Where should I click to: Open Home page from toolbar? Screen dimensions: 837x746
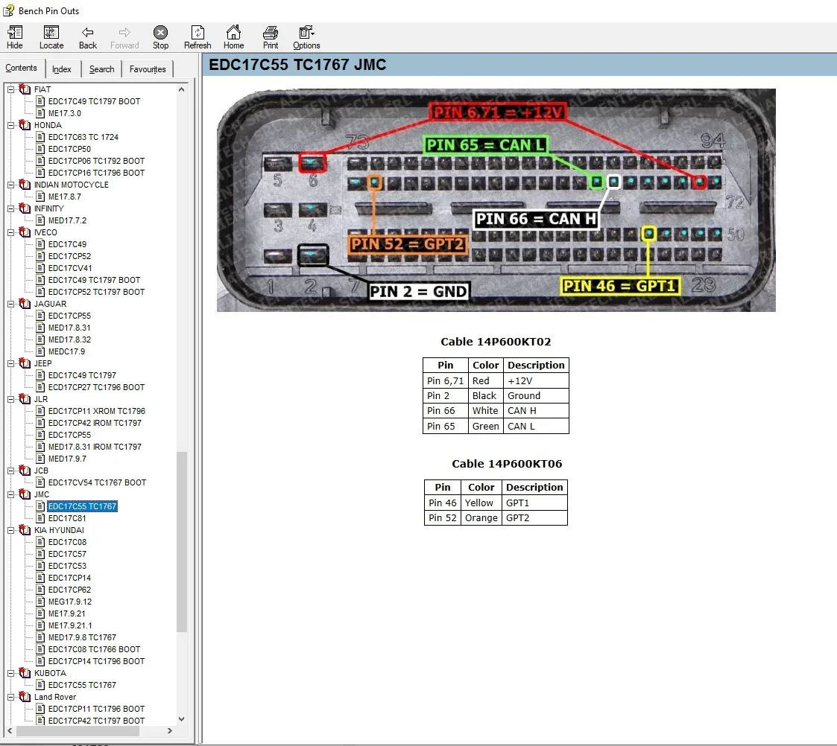point(233,37)
